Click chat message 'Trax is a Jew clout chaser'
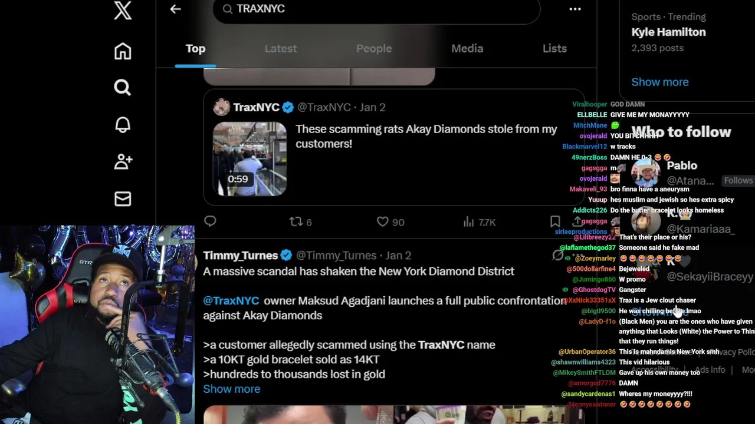 (657, 300)
